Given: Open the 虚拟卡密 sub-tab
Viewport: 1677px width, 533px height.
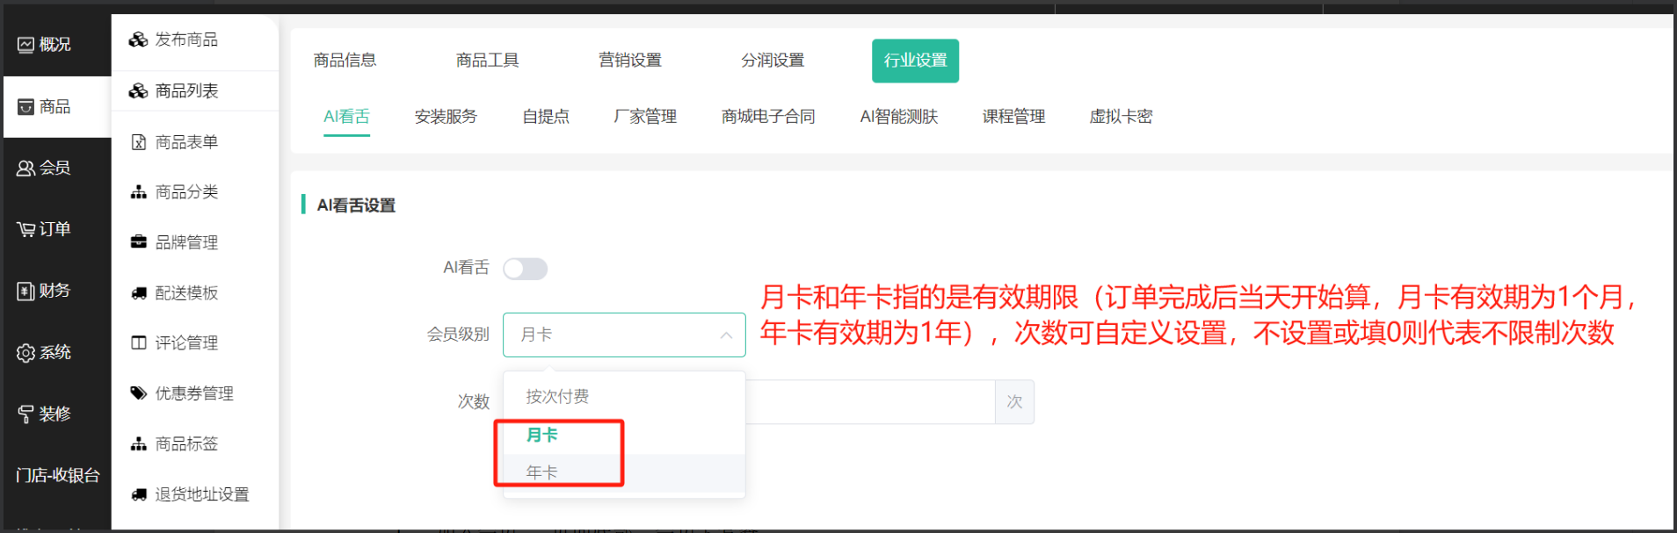Looking at the screenshot, I should click(1121, 117).
